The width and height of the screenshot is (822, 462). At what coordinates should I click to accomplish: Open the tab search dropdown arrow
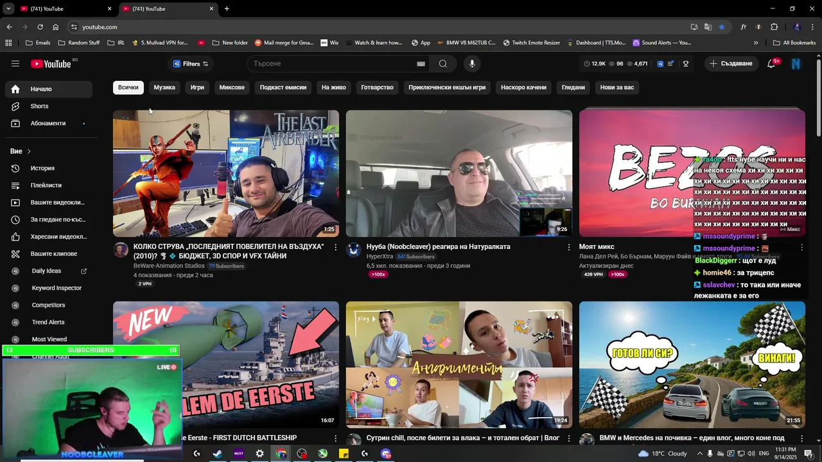tap(8, 8)
